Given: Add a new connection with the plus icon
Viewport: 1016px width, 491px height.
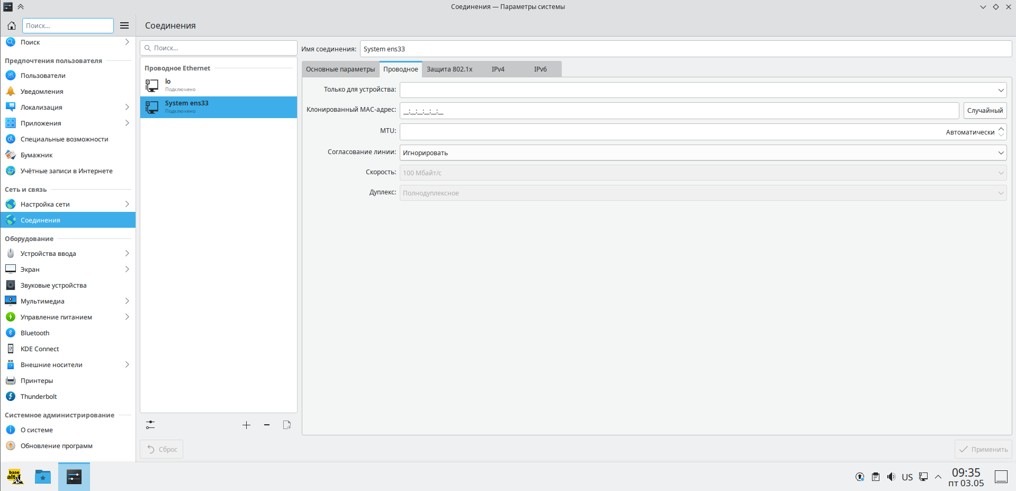Looking at the screenshot, I should click(246, 425).
